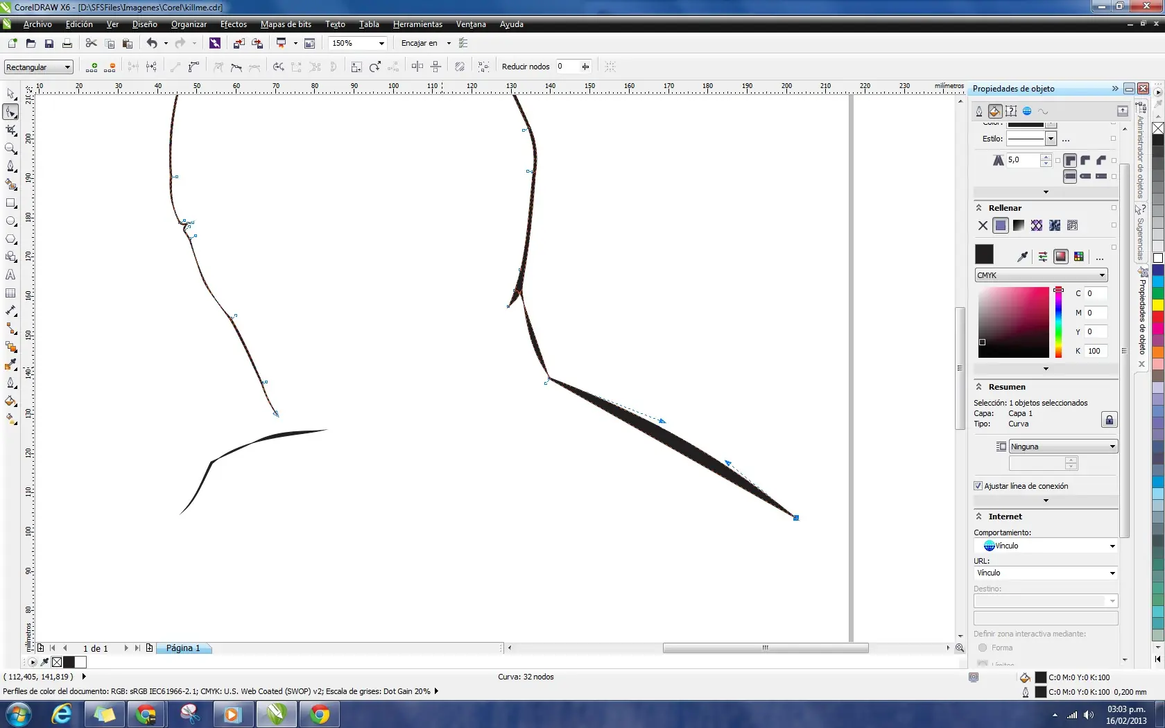Select the Shape (node edit) tool
The height and width of the screenshot is (728, 1165).
[x=10, y=112]
